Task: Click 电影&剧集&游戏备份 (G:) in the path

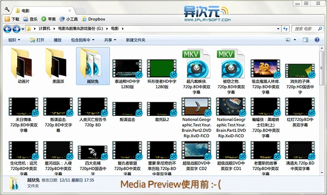Action: pyautogui.click(x=80, y=29)
